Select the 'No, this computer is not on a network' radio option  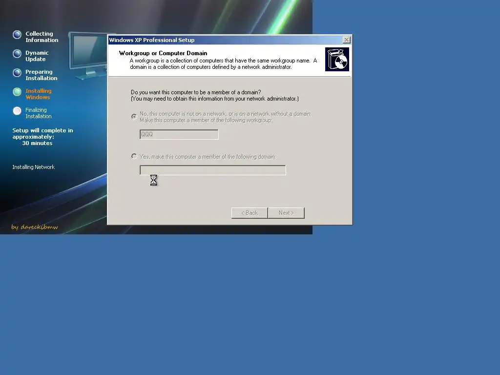pyautogui.click(x=134, y=117)
